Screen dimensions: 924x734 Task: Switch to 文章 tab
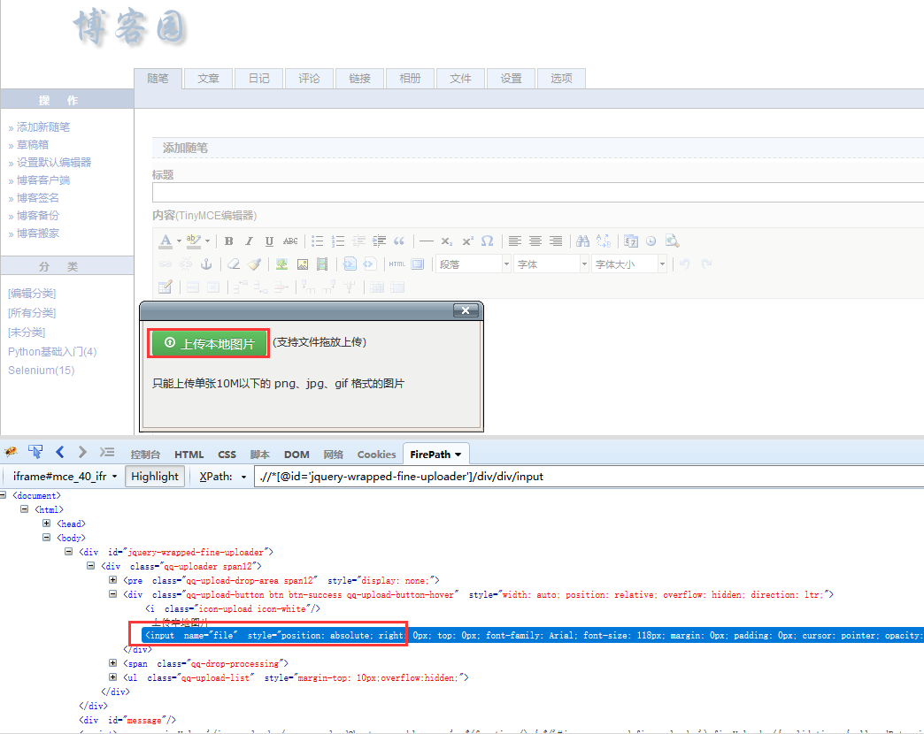(208, 79)
